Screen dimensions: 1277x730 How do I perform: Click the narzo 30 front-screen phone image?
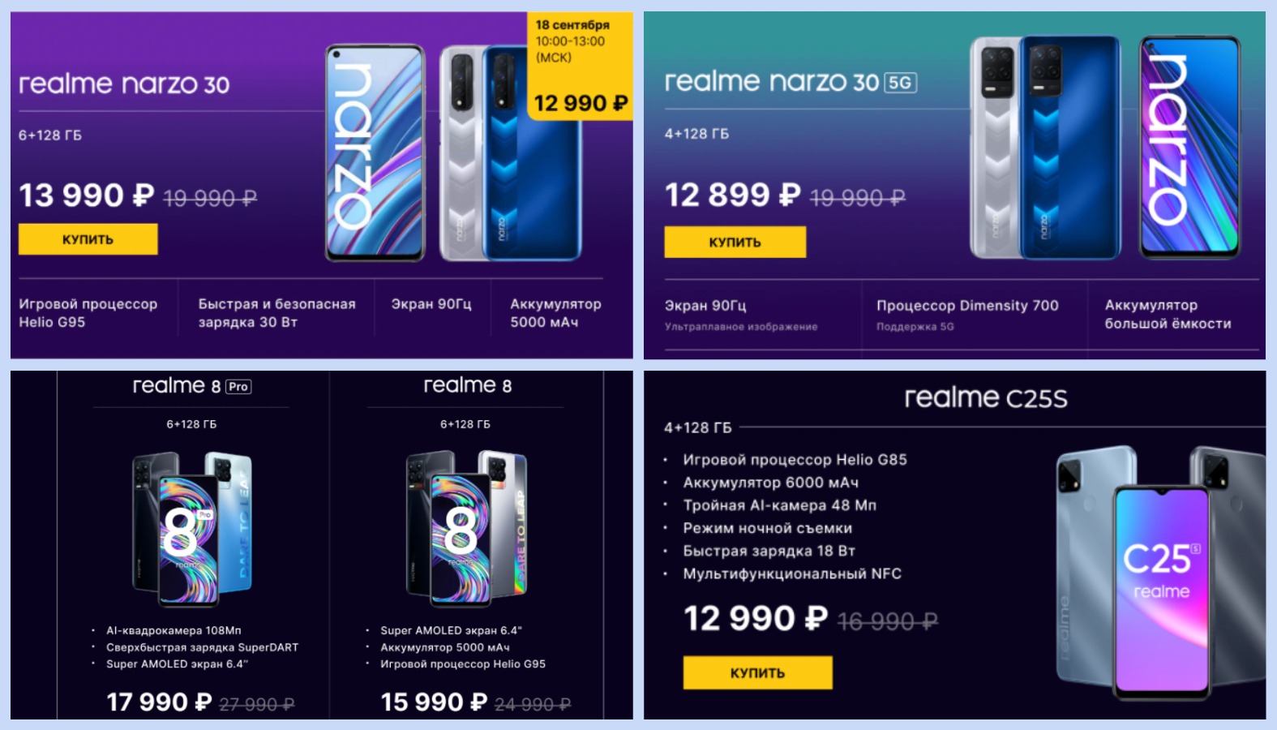(x=375, y=152)
